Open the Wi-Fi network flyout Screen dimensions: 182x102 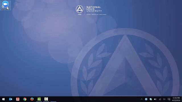tap(160, 99)
